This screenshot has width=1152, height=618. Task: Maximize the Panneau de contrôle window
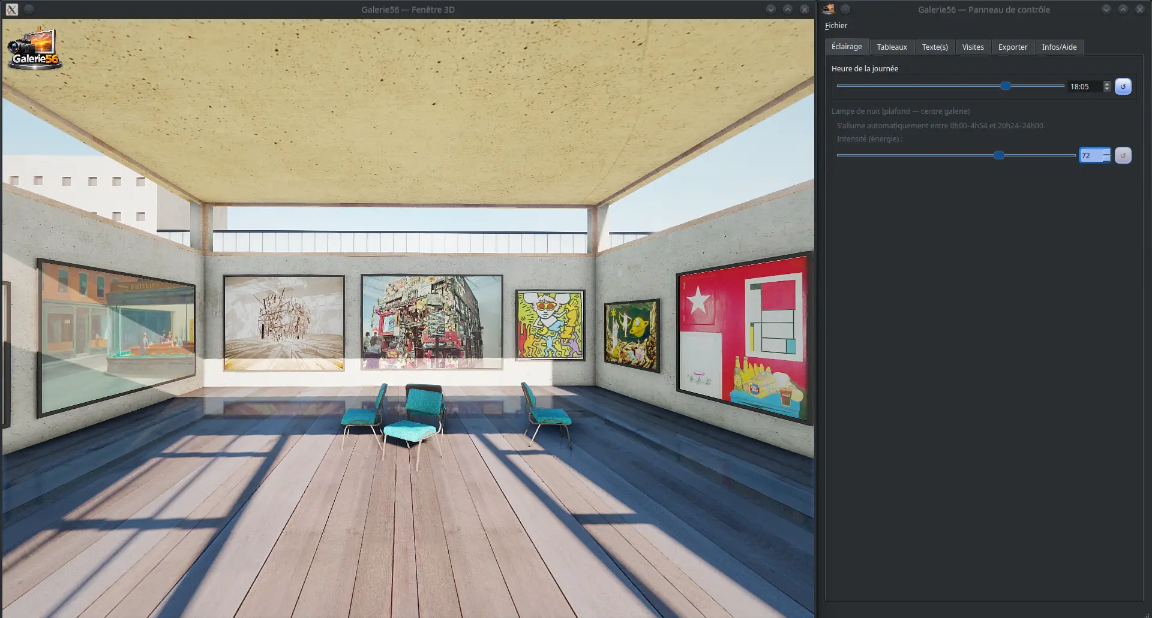1123,9
